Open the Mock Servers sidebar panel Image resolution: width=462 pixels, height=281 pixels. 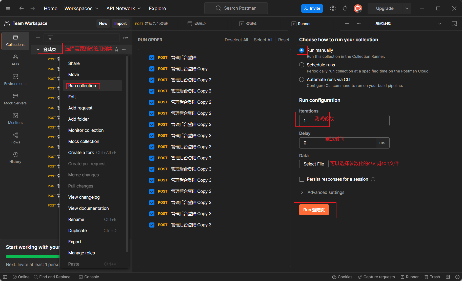15,99
